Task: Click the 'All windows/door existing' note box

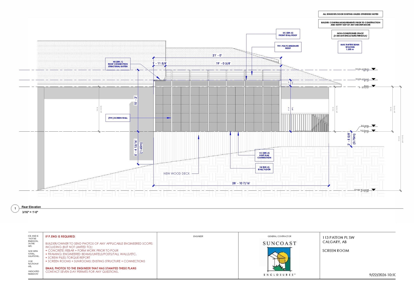Action: [351, 14]
